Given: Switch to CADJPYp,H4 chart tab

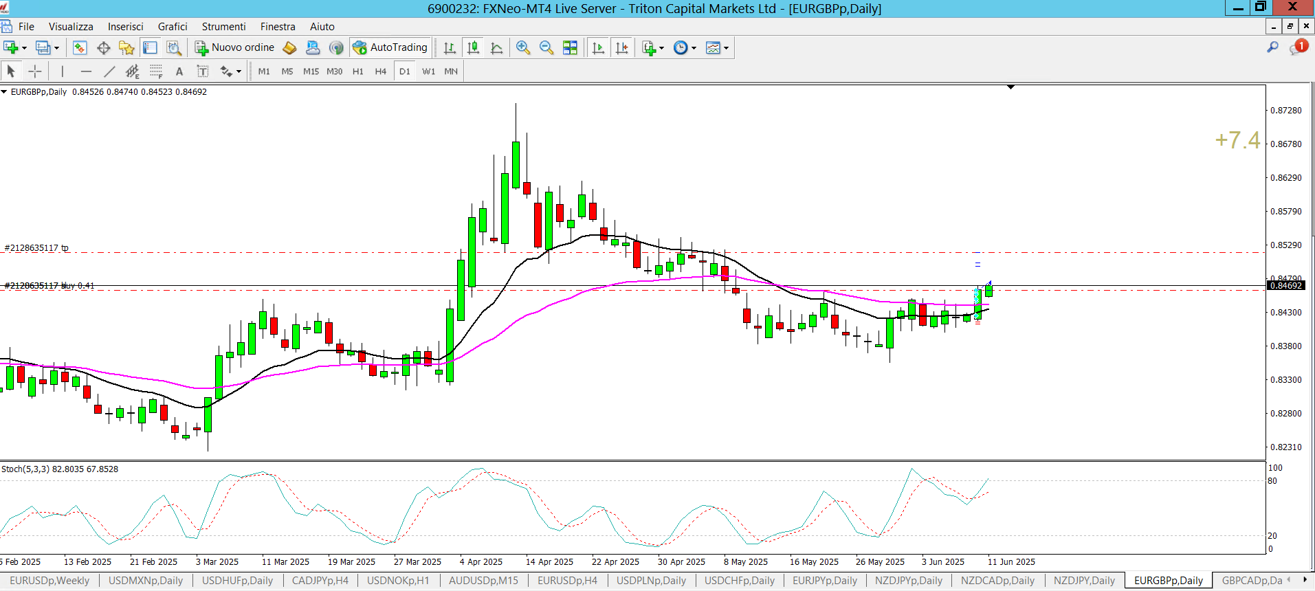Looking at the screenshot, I should coord(320,581).
